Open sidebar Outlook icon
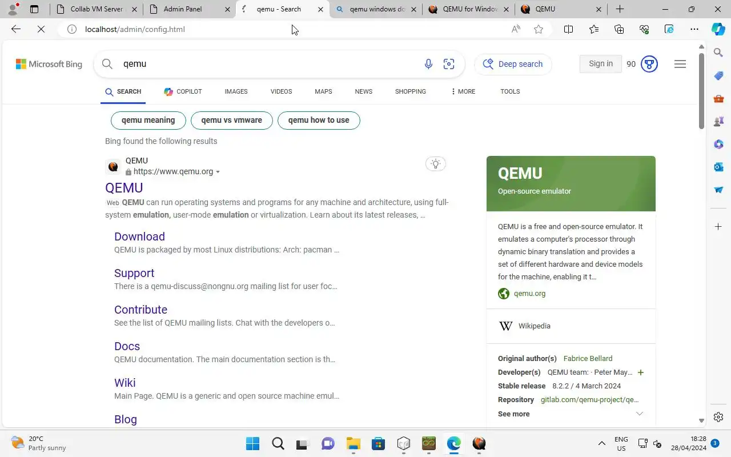 click(718, 167)
